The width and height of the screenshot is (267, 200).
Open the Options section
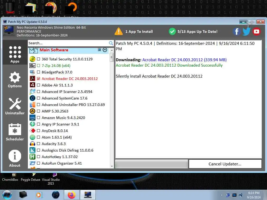(15, 80)
